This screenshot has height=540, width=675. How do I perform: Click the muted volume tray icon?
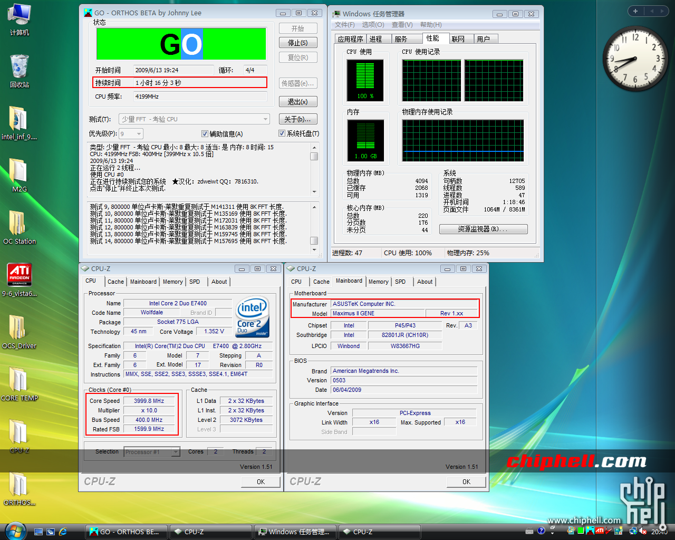pos(643,531)
